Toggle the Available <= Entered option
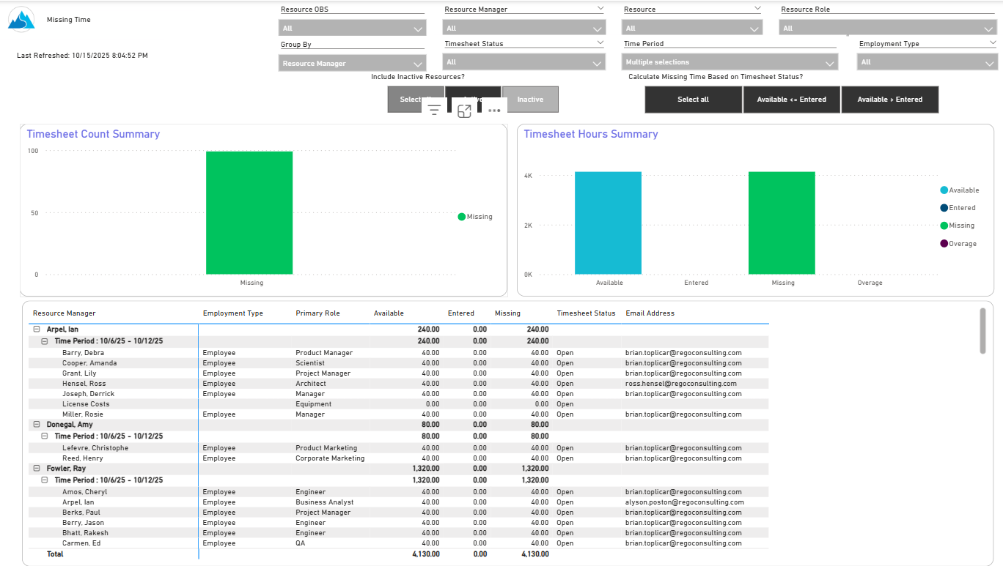This screenshot has width=1003, height=566. pos(792,100)
